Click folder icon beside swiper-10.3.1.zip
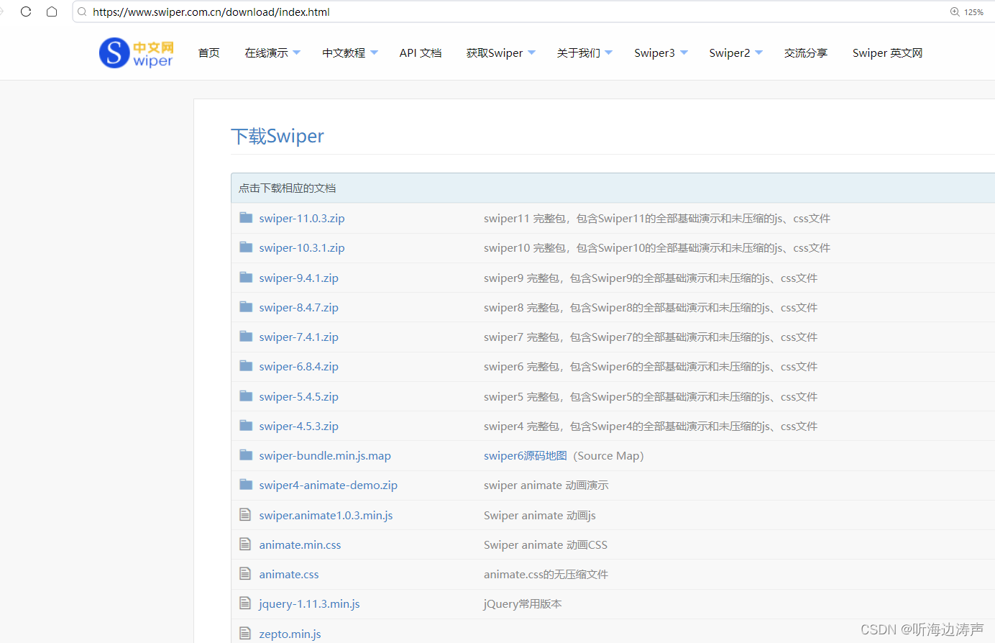995x643 pixels. (x=246, y=247)
